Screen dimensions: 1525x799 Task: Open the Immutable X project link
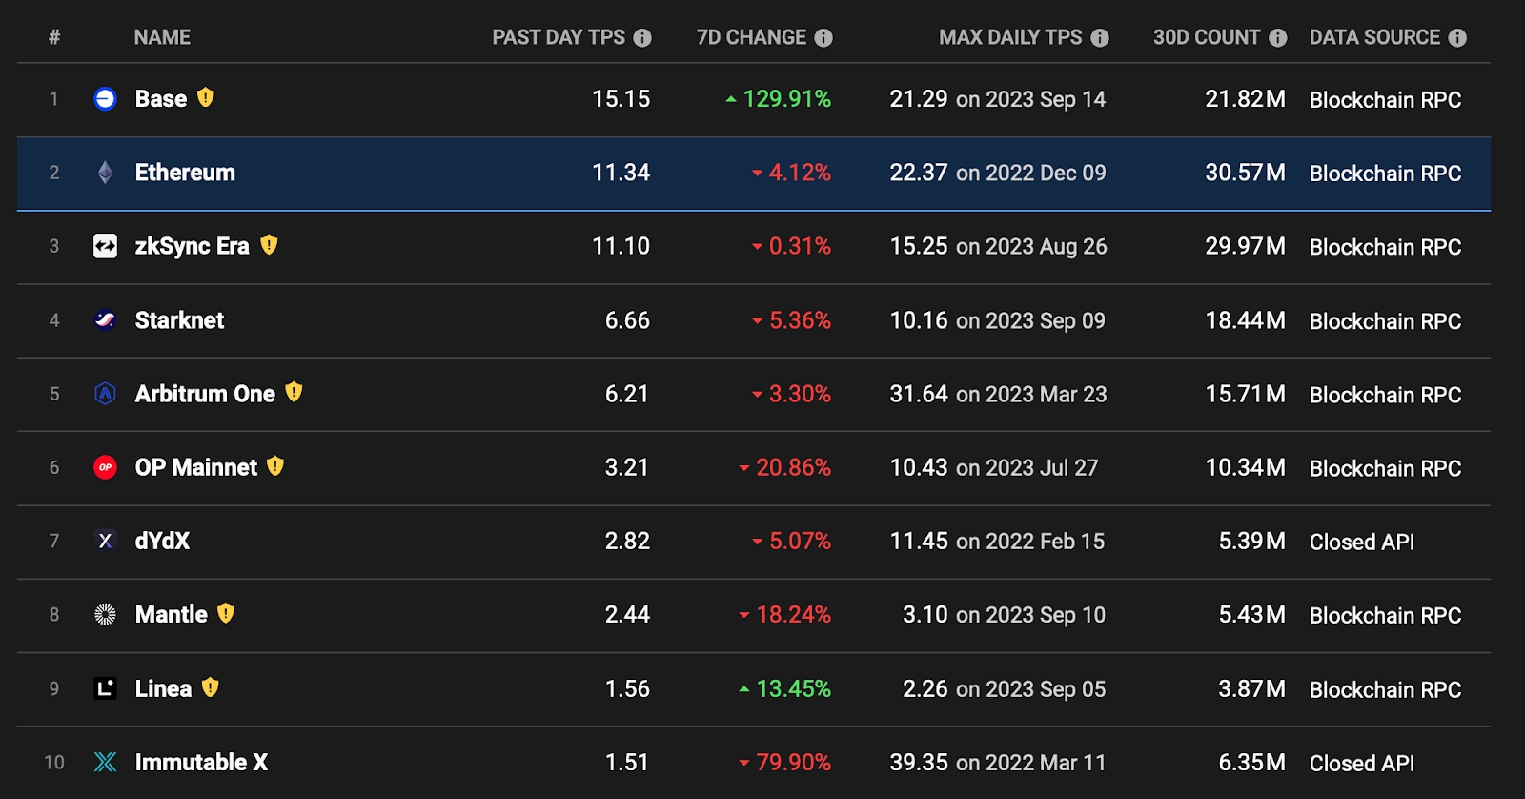[x=201, y=762]
